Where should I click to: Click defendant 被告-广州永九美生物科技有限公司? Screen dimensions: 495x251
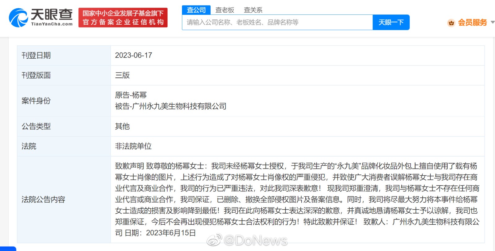click(x=170, y=106)
